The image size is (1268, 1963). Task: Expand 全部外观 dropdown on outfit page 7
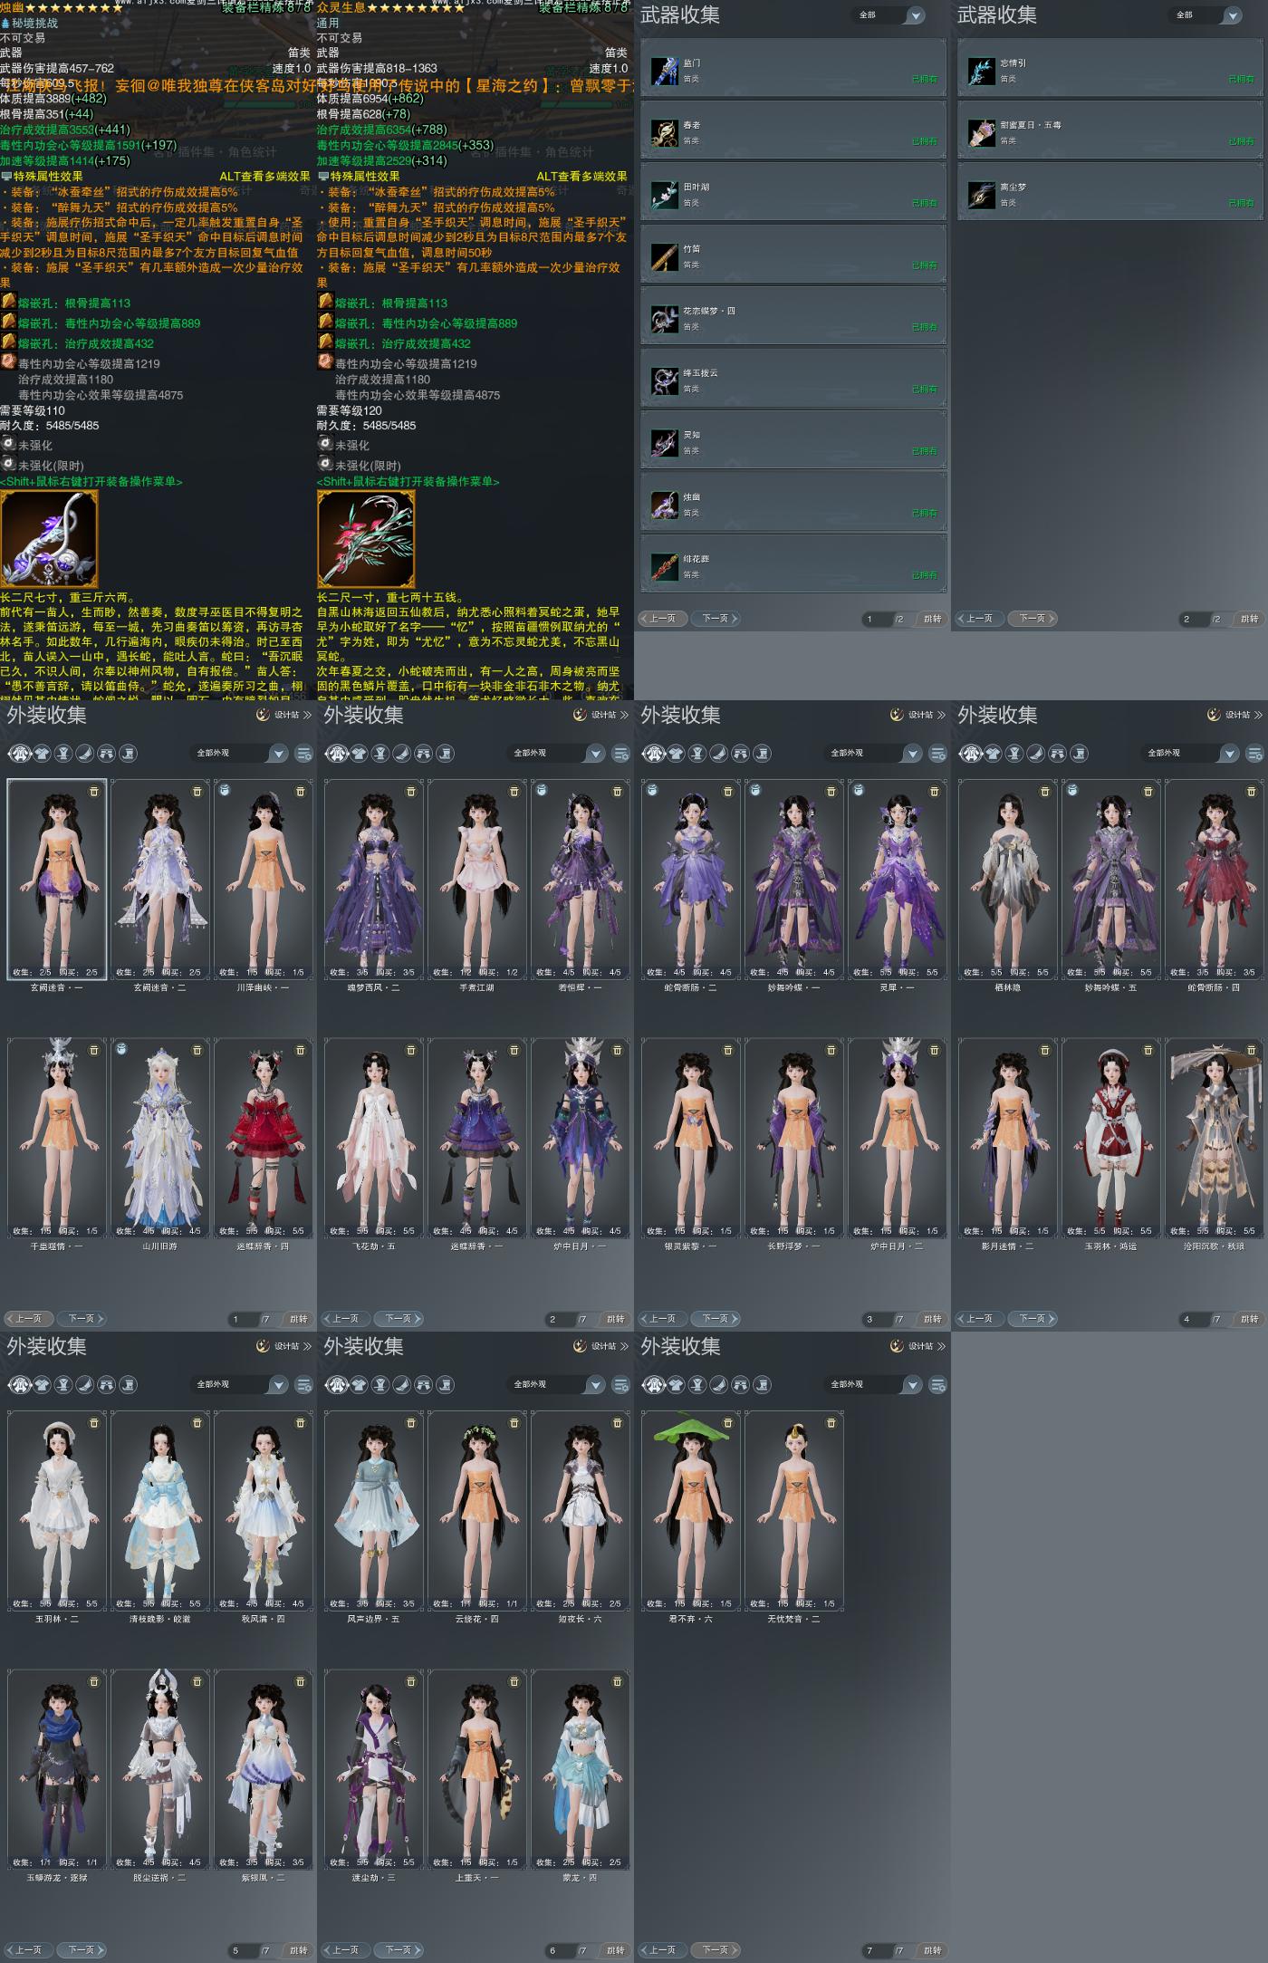874,1385
